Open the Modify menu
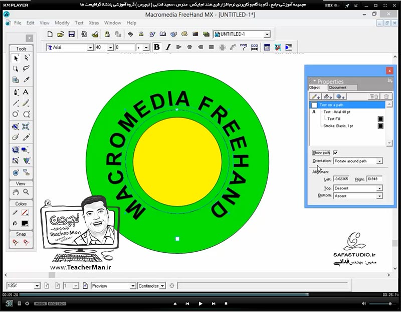The width and height of the screenshot is (401, 312). pos(62,23)
